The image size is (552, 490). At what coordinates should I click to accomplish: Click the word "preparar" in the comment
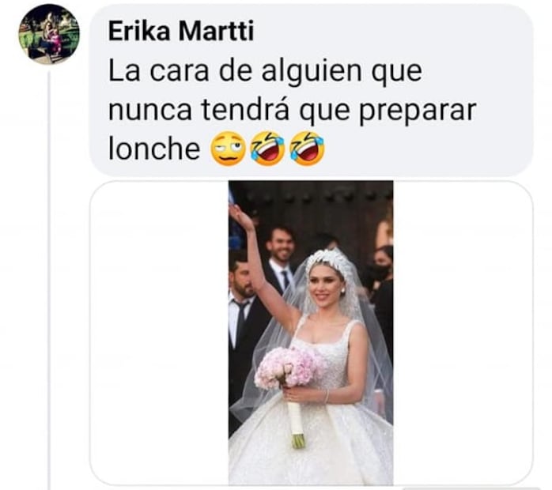[x=418, y=111]
